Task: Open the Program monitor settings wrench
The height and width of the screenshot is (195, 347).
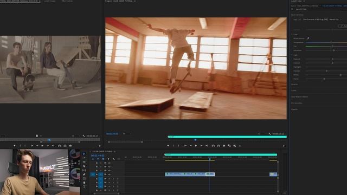Action: [269, 134]
